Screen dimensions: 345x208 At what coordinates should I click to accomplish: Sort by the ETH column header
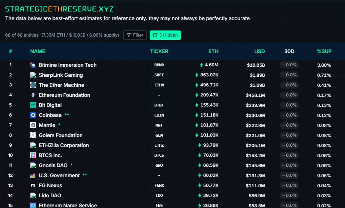point(213,51)
